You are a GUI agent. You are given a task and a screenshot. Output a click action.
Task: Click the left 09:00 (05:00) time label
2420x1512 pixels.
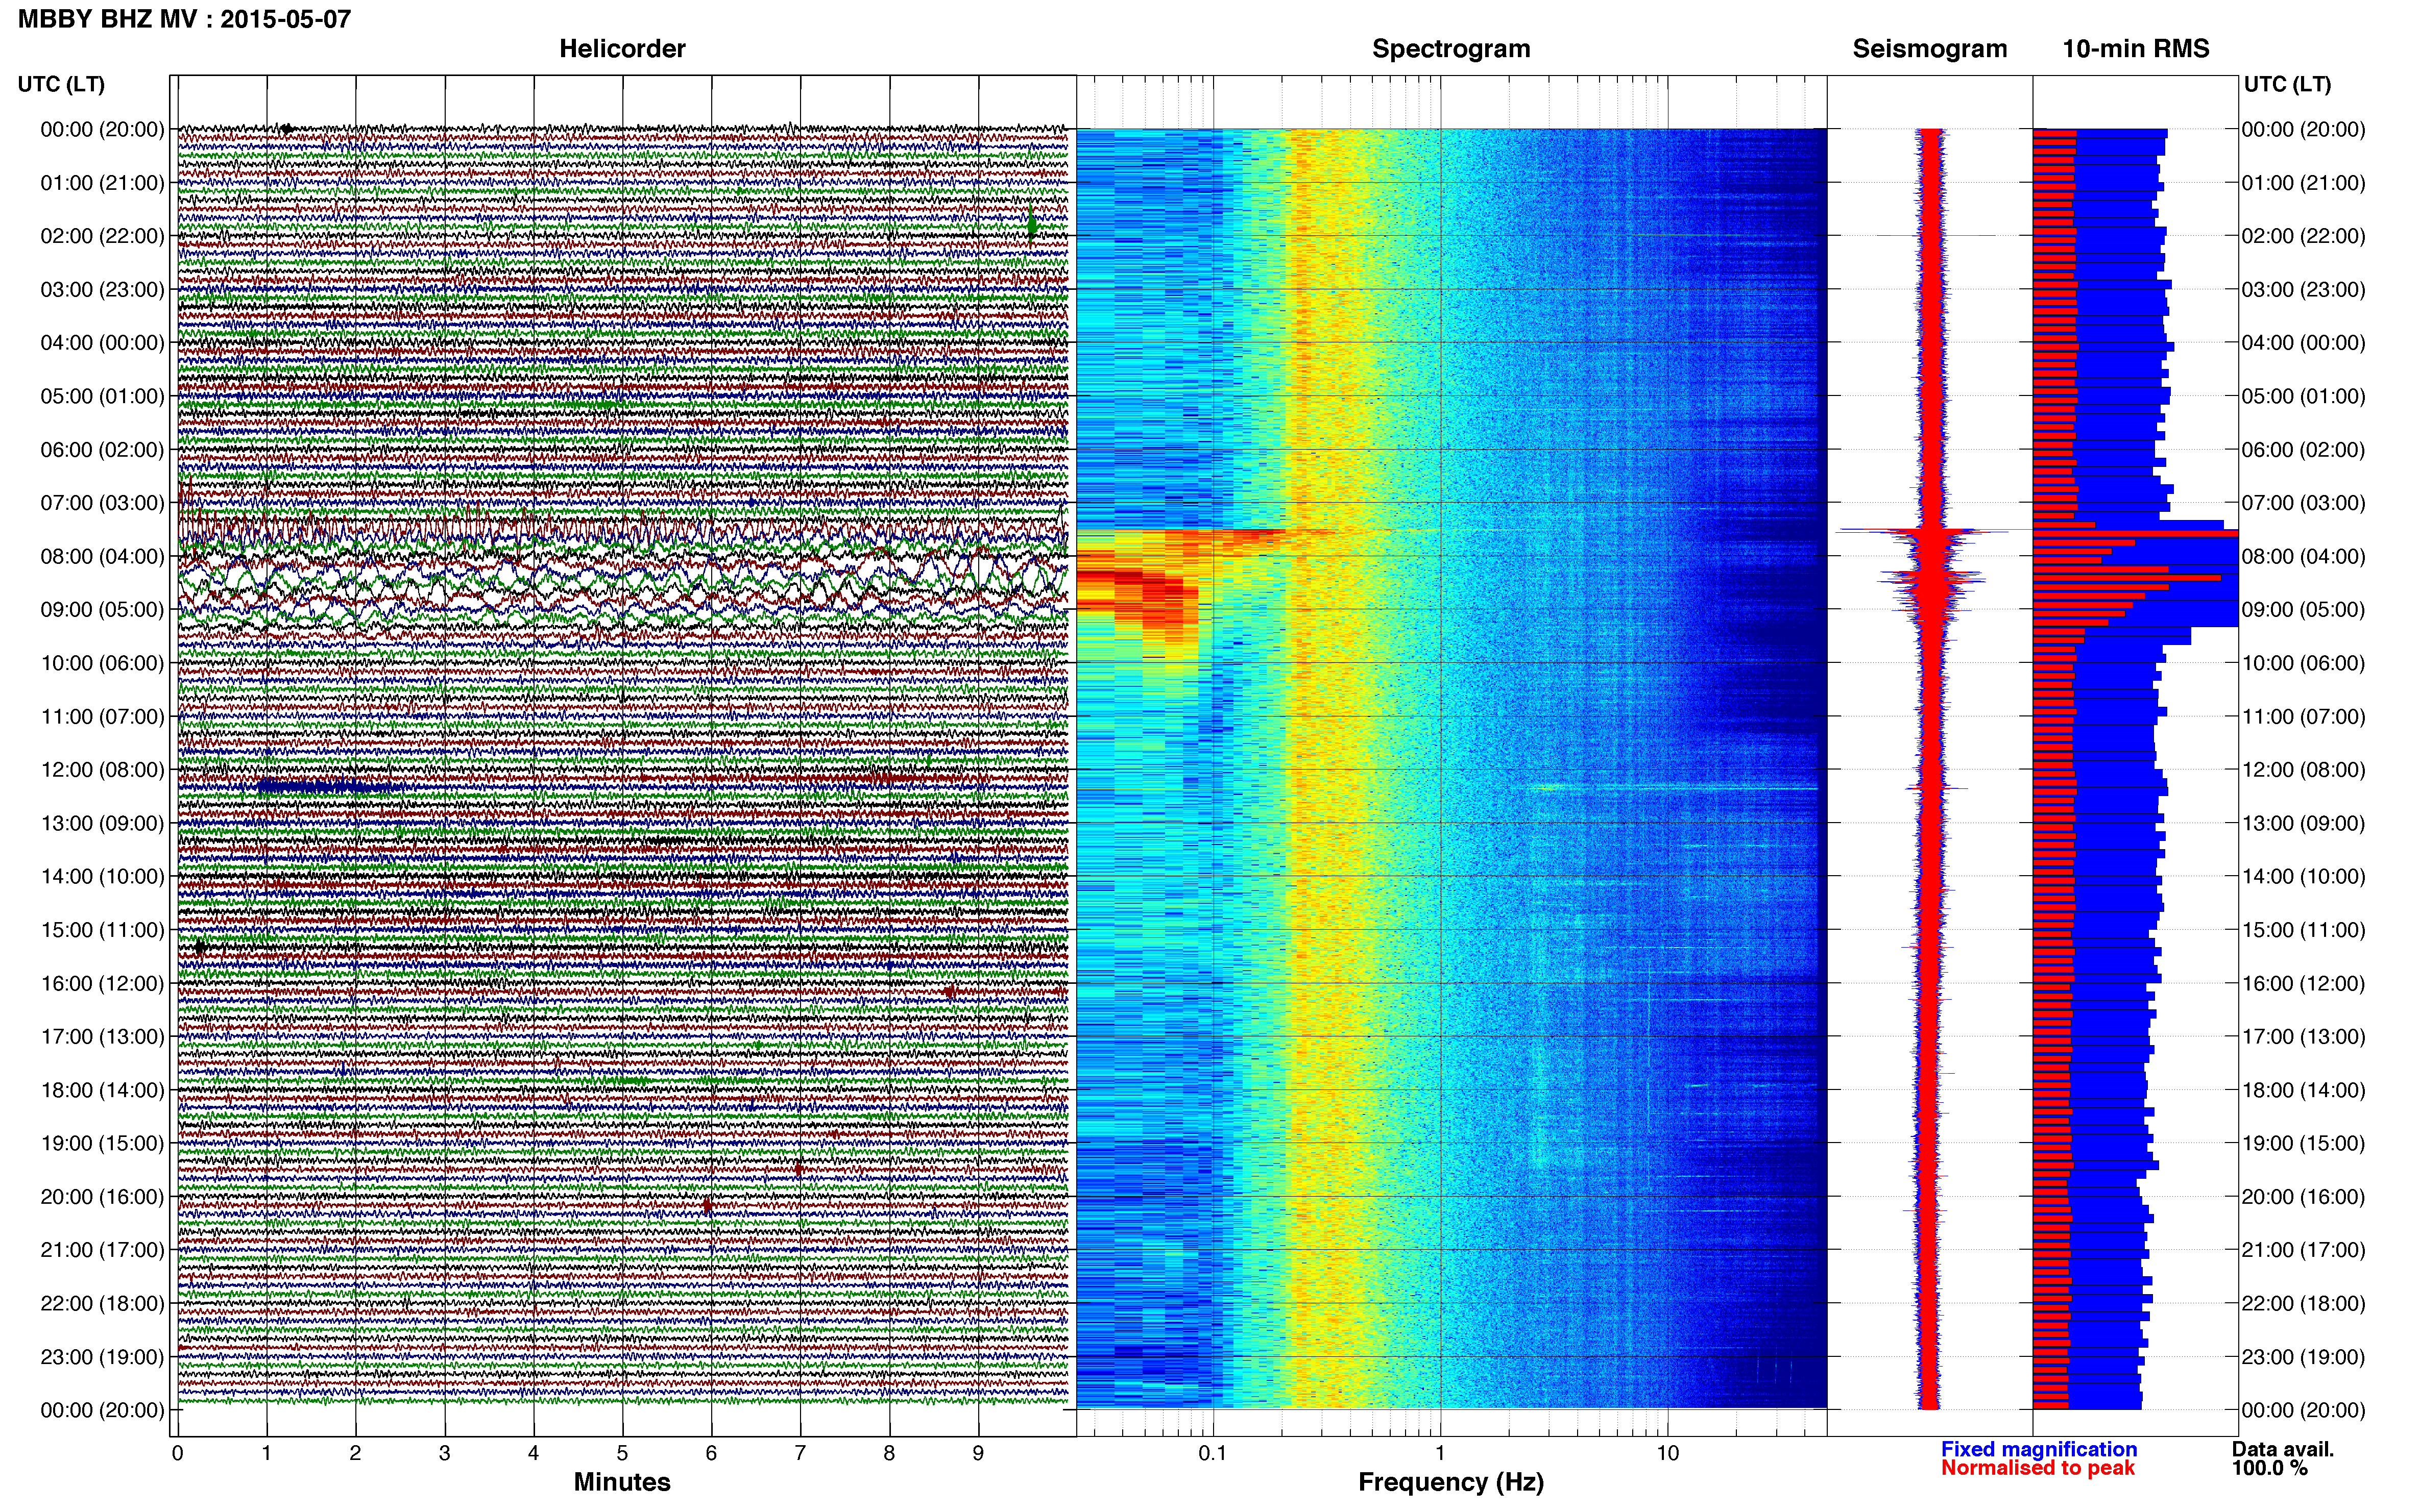pos(102,610)
